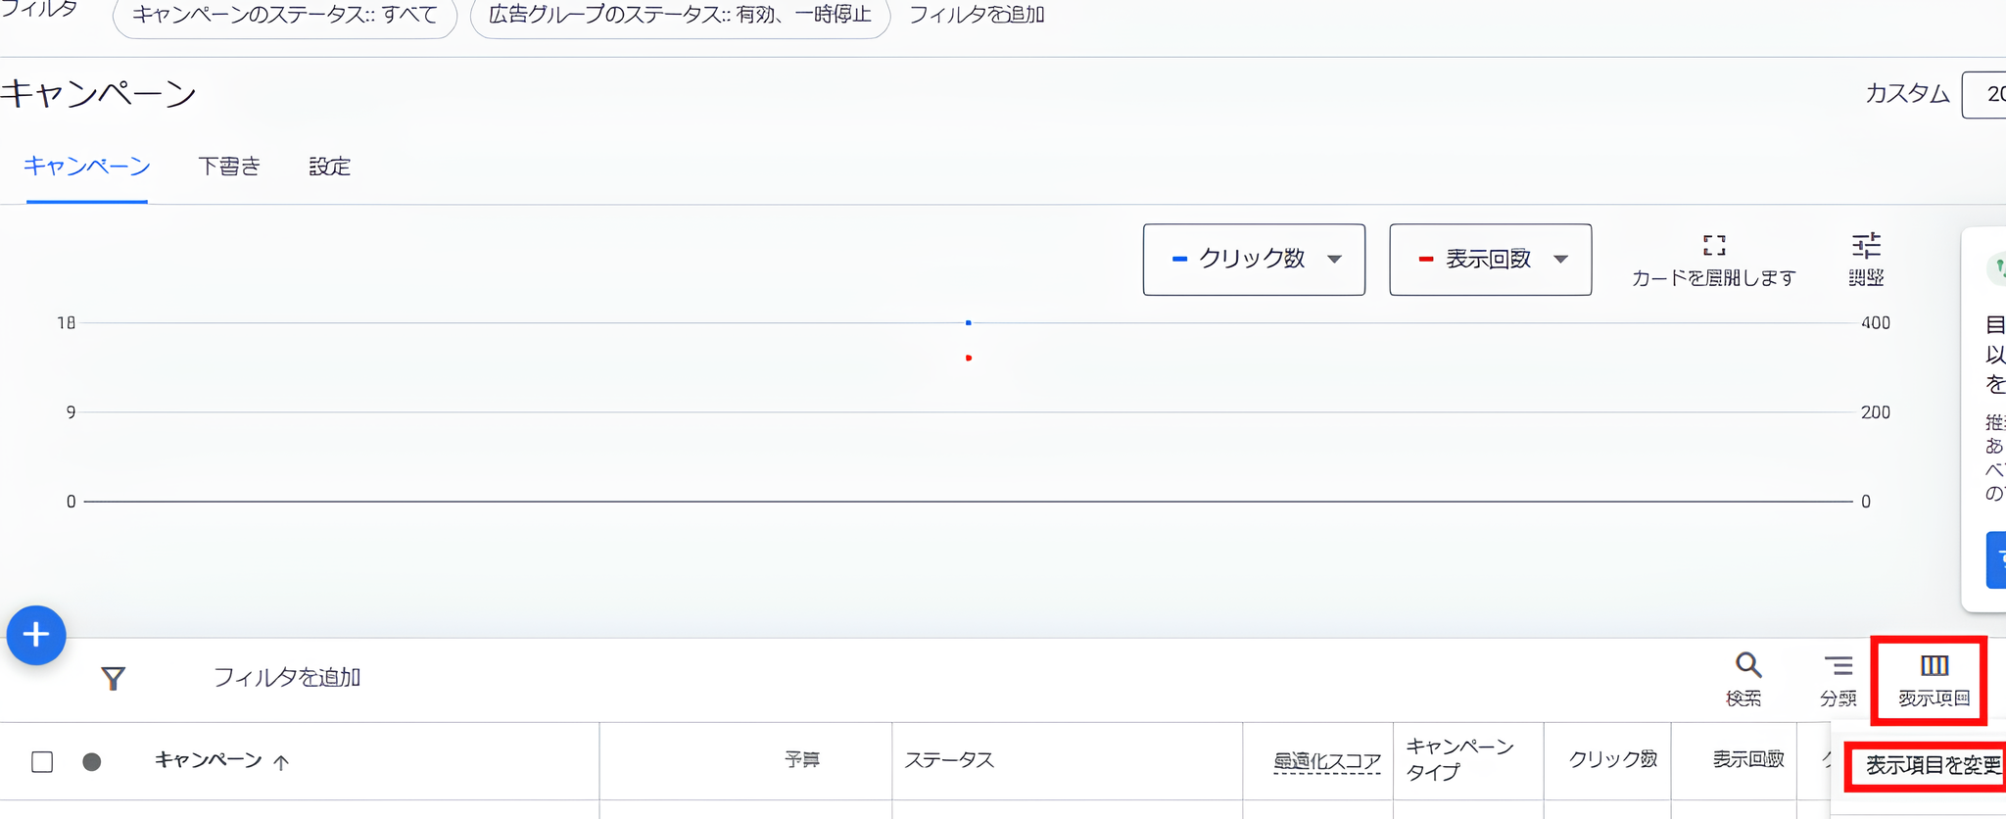The image size is (2006, 819).
Task: Click the 広告グループのステータス filter chip
Action: click(x=680, y=16)
